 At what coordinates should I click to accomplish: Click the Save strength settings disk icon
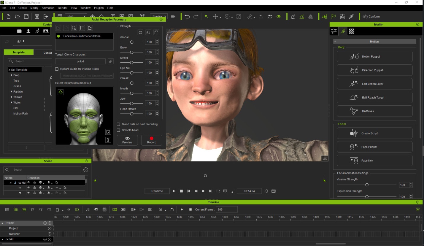point(156,32)
